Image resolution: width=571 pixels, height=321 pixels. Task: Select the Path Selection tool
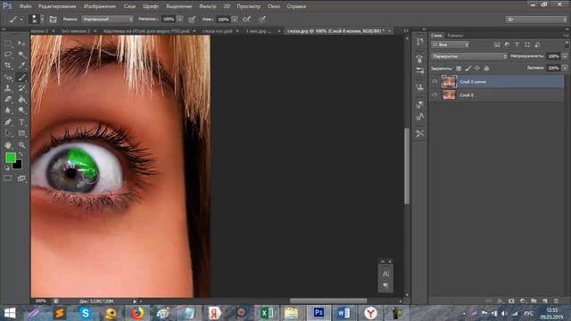click(8, 133)
